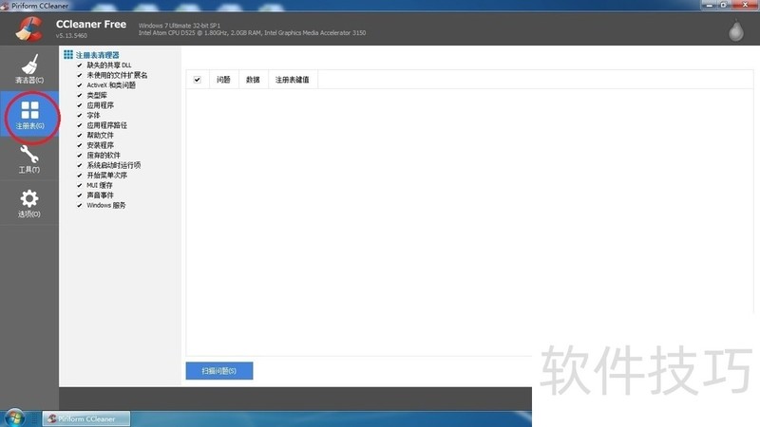Toggle the 字体 checkbox
The image size is (760, 427).
(x=80, y=115)
